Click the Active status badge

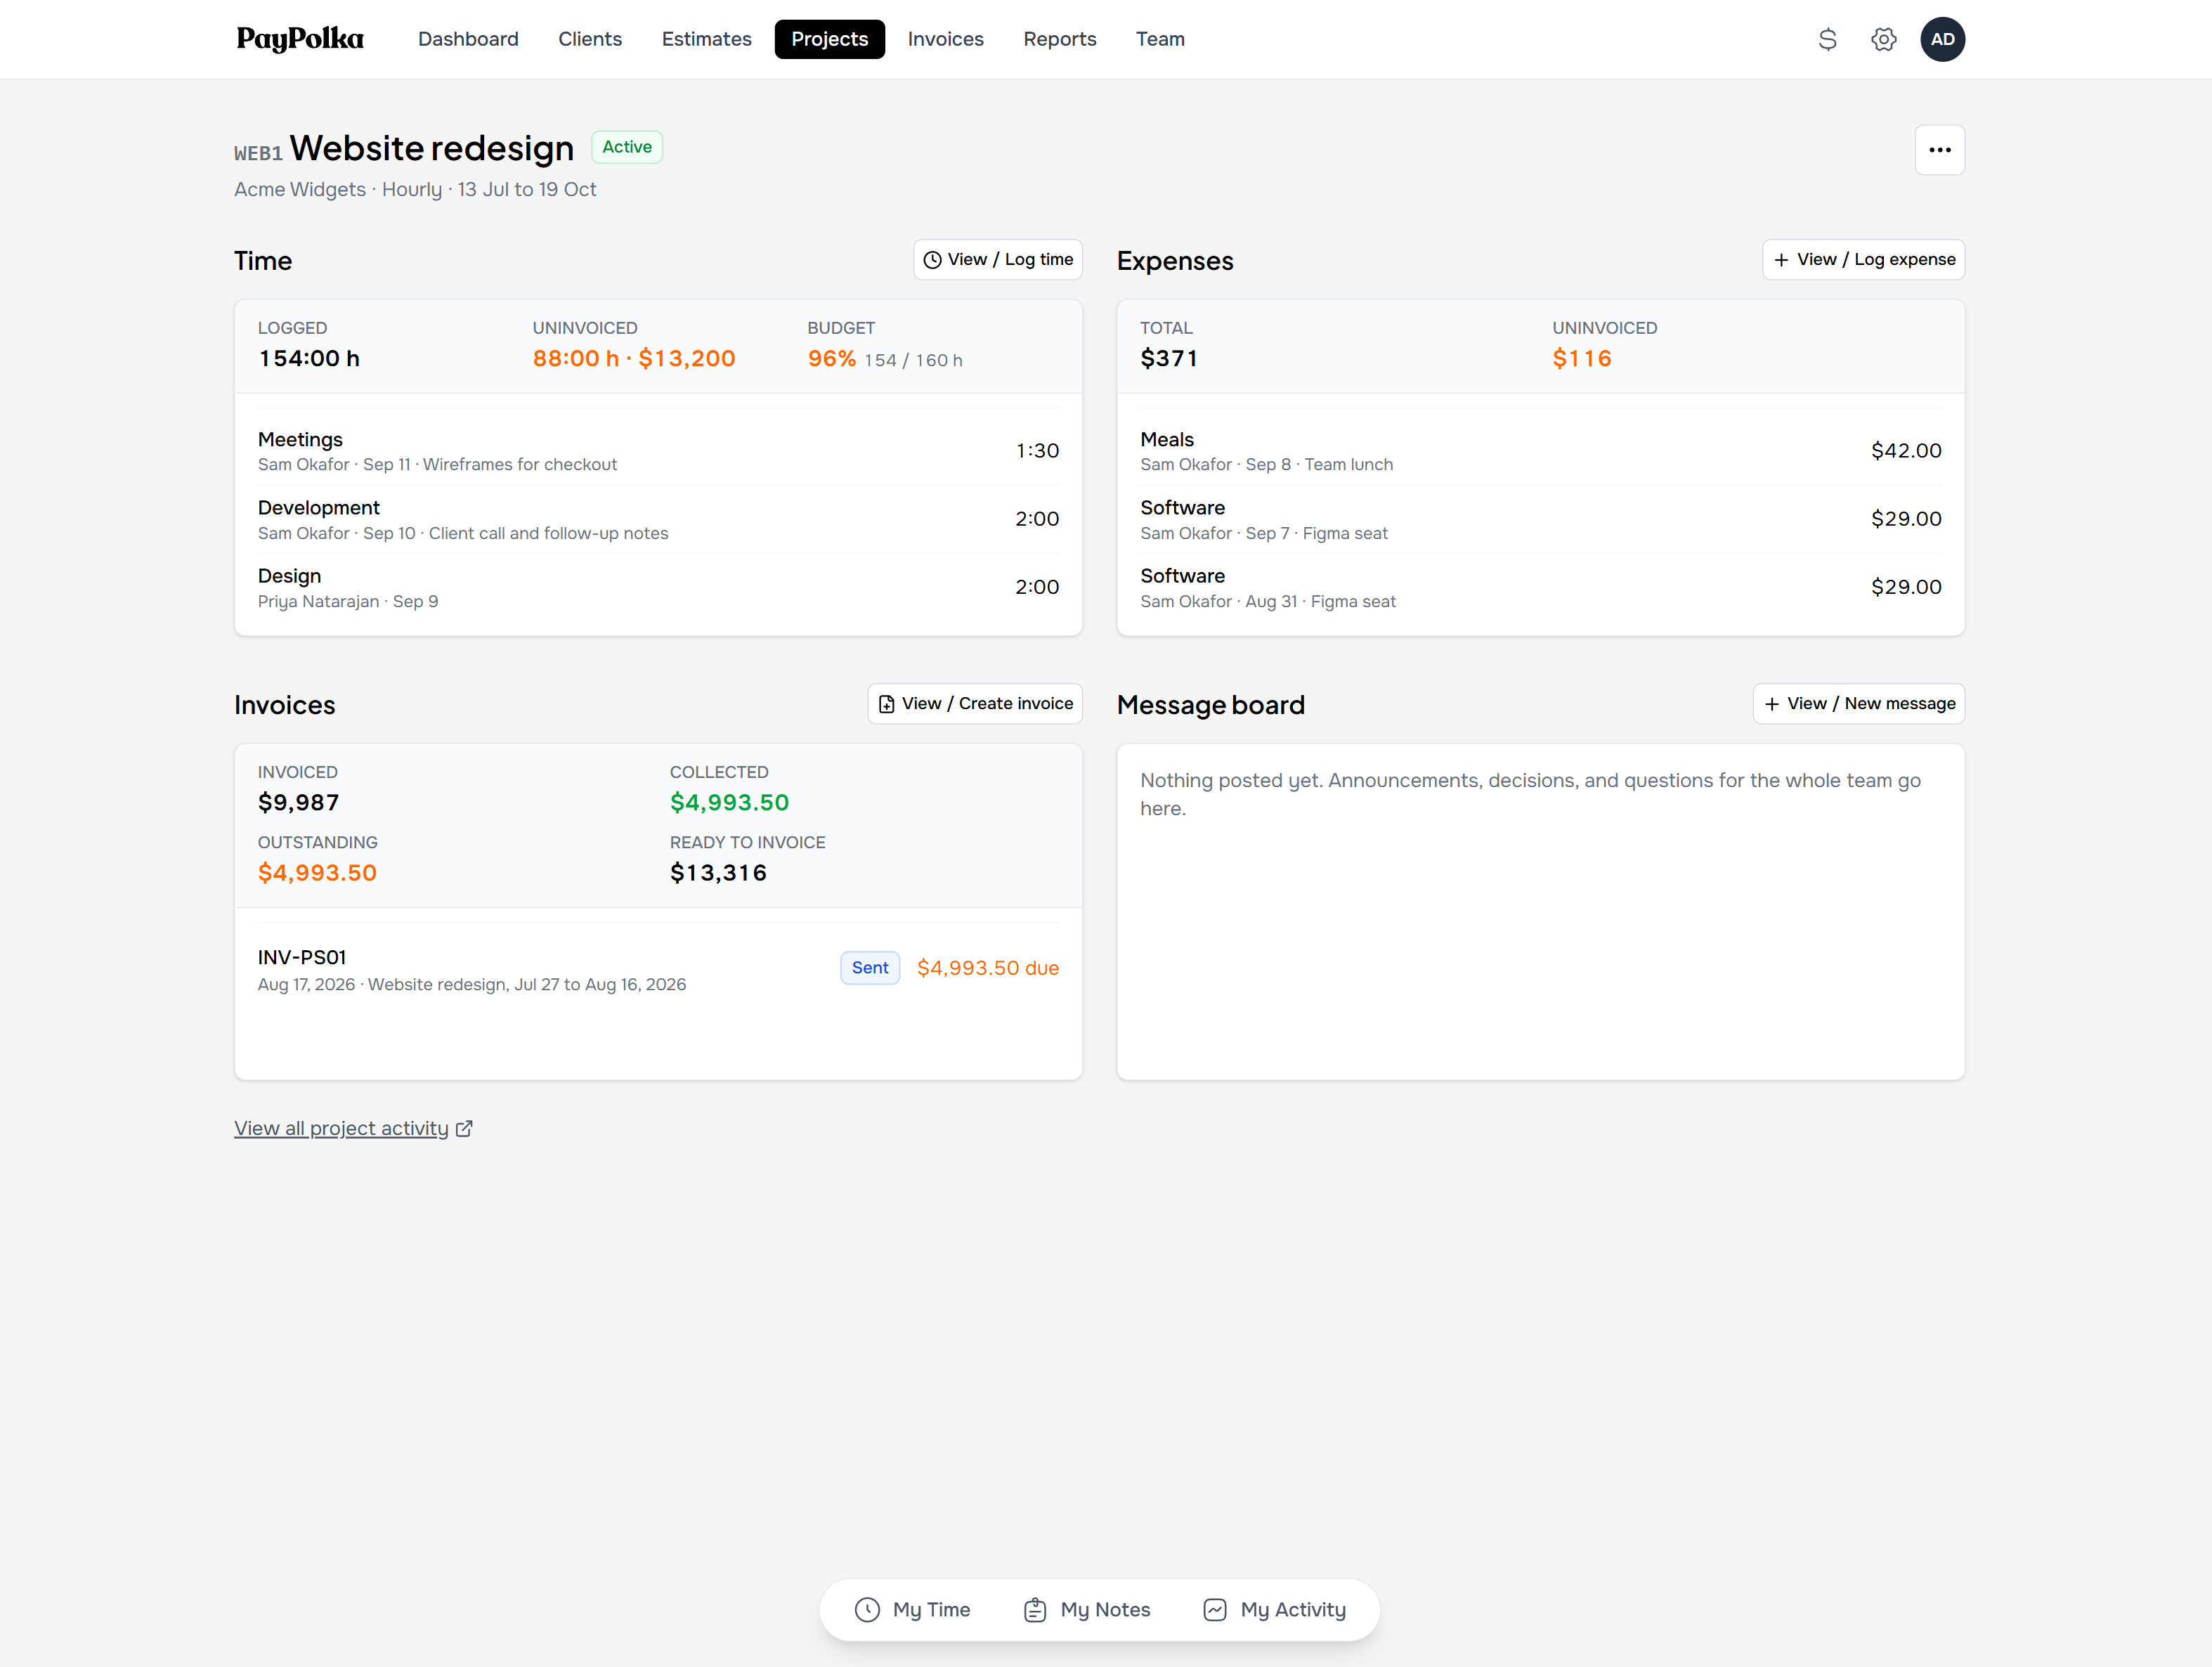click(627, 147)
